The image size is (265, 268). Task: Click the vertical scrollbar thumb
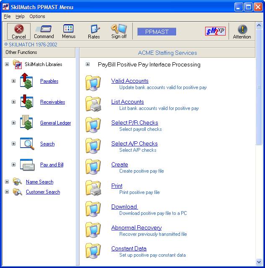[259, 87]
